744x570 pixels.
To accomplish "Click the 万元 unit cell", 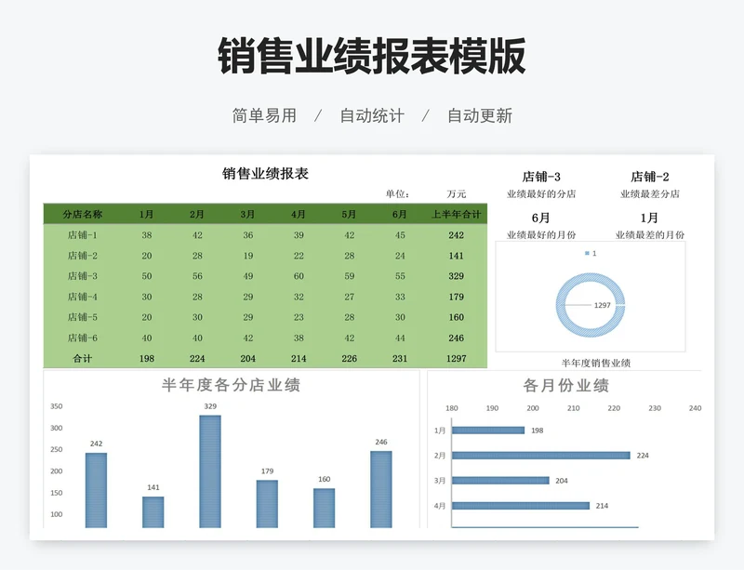I will tap(456, 193).
